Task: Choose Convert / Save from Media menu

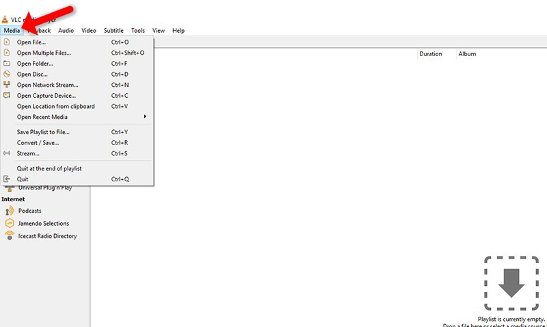Action: tap(38, 143)
